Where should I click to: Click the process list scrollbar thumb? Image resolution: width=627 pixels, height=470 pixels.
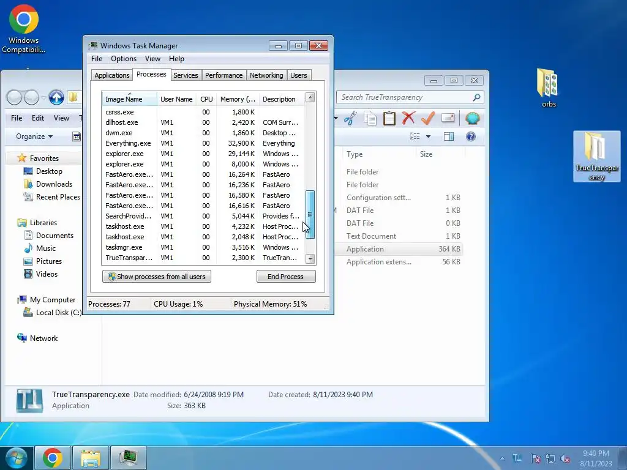310,215
